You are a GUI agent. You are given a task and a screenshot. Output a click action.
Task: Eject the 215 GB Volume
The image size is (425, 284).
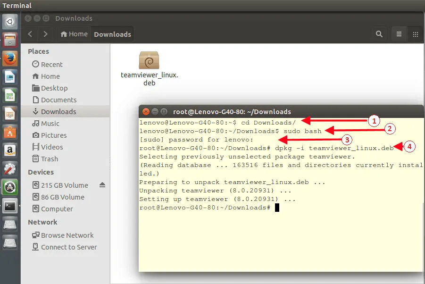(x=102, y=185)
